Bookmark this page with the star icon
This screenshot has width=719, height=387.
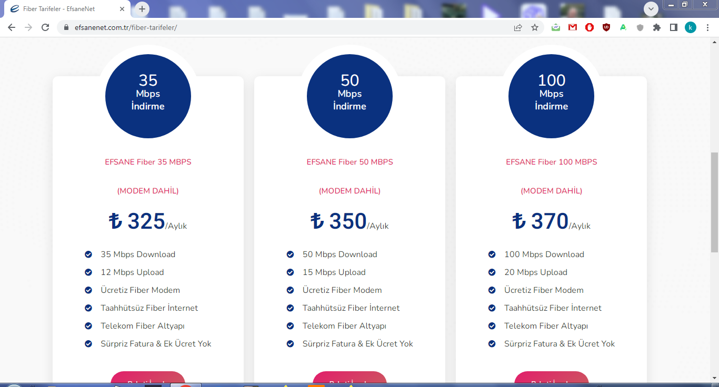click(535, 27)
